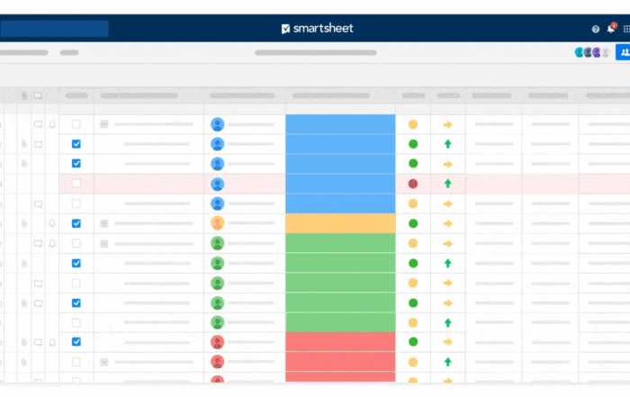Click the red status dot in highlighted row
630x397 pixels.
(413, 184)
